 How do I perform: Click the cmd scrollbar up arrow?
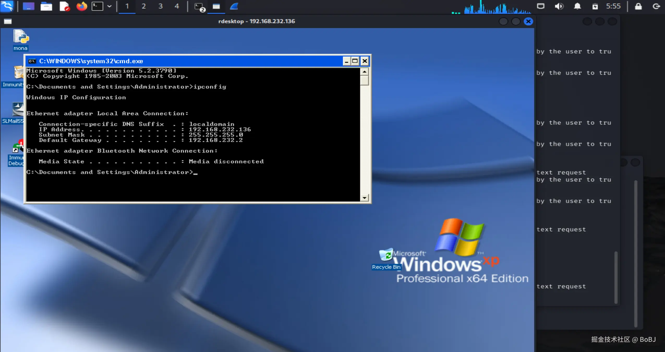point(364,72)
